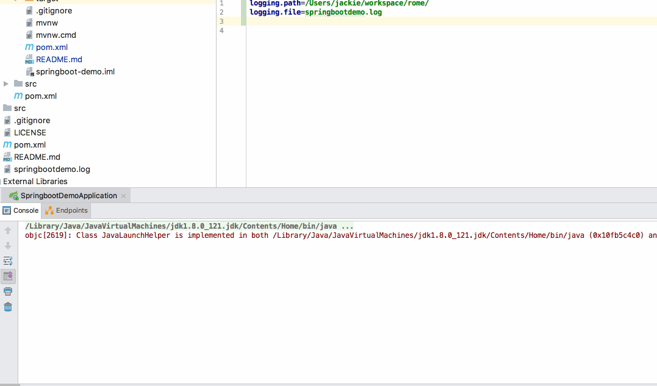Click the markdown icon of blue README.md
The image size is (657, 386).
coord(29,59)
